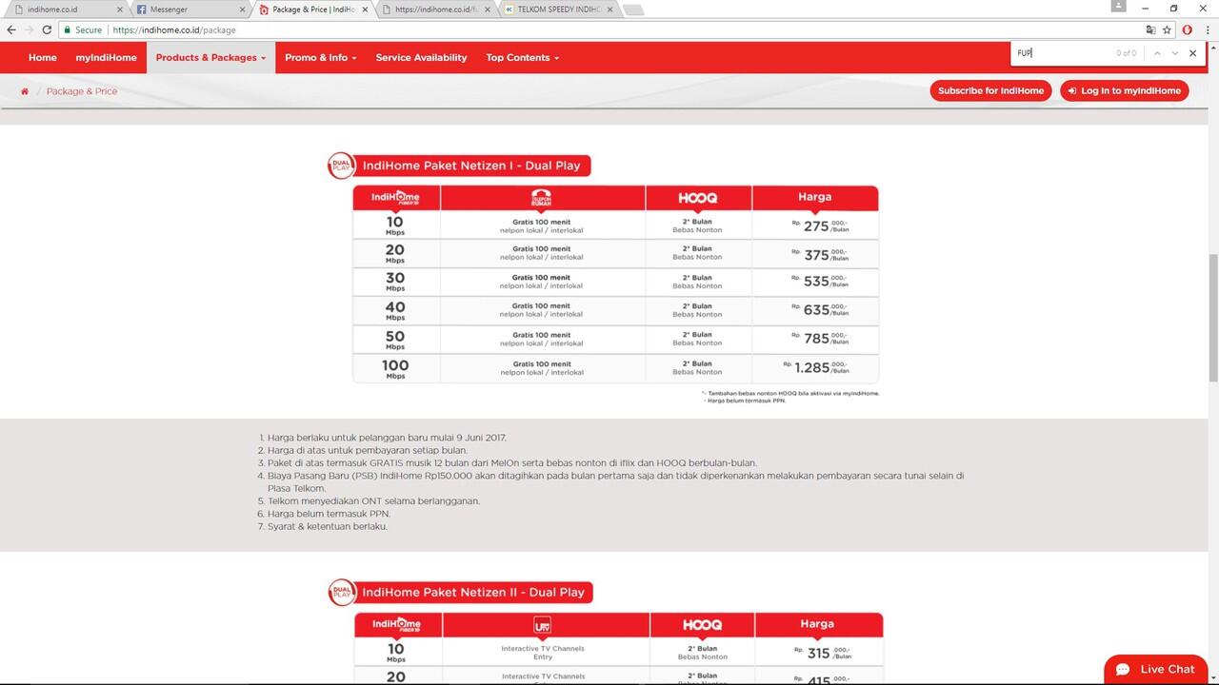Go to previous find result arrow

click(x=1157, y=53)
